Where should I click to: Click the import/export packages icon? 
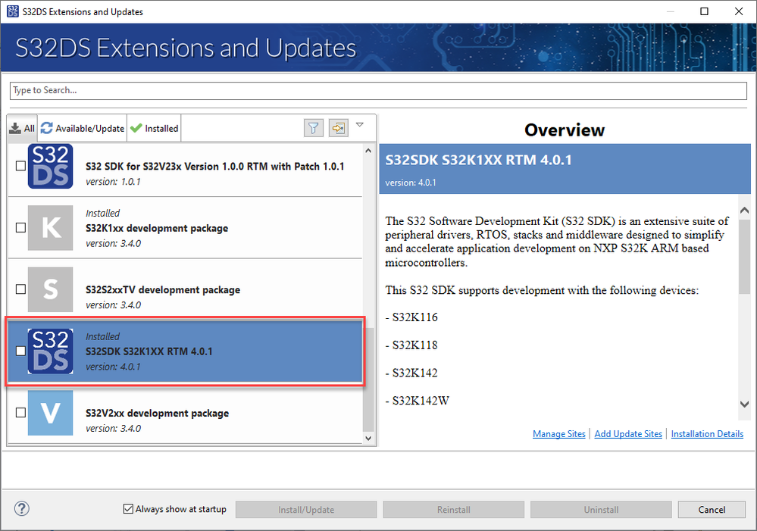(338, 127)
